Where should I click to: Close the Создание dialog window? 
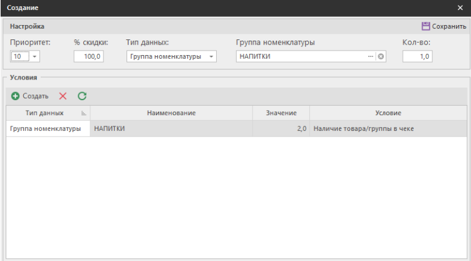460,8
